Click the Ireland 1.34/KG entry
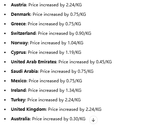This screenshot has height=127, width=150. coord(46,90)
